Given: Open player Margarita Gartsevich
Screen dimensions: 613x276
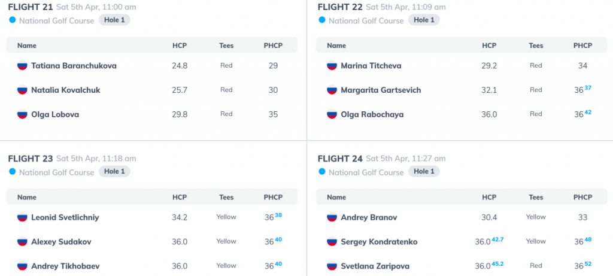Looking at the screenshot, I should [x=381, y=90].
